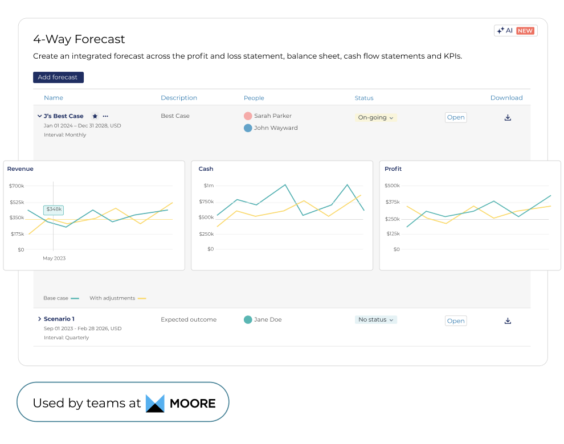Open the ellipsis menu beside J's Best Case
Viewport: 564px width, 444px height.
[x=105, y=116]
